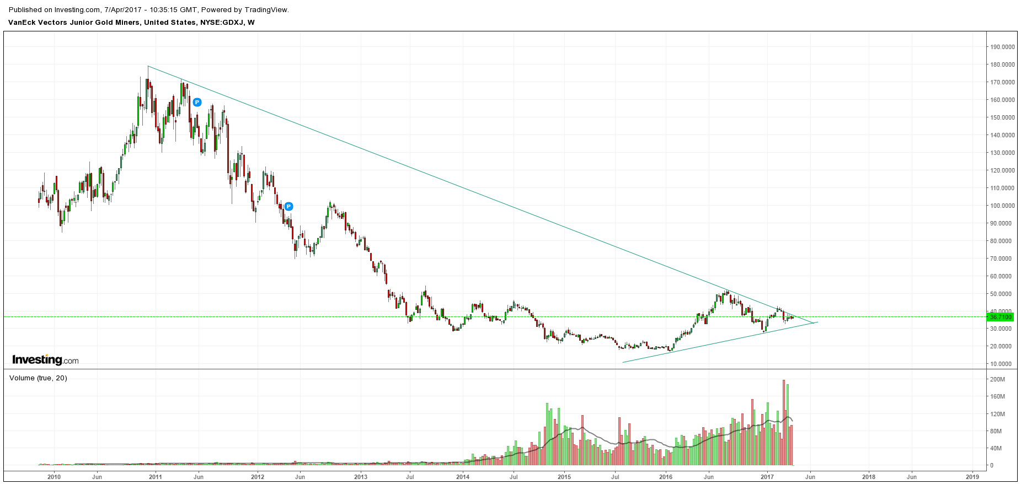Click the Investing.com logo
This screenshot has height=484, width=1021.
45,360
